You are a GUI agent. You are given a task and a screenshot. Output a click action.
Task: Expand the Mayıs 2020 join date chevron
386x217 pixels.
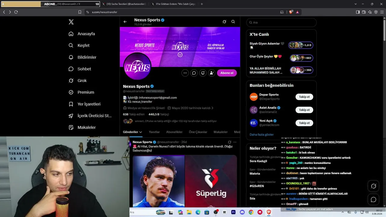click(x=212, y=108)
